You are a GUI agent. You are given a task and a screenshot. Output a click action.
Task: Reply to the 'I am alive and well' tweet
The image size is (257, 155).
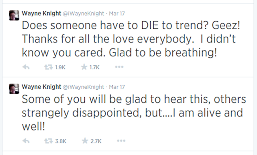tap(26, 141)
